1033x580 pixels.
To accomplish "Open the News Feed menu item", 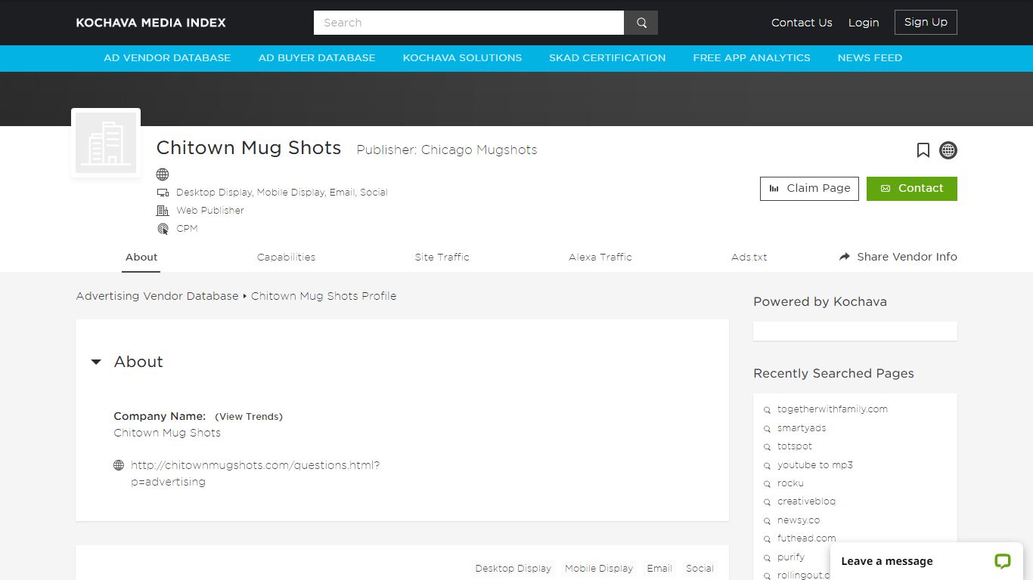I will tap(870, 57).
